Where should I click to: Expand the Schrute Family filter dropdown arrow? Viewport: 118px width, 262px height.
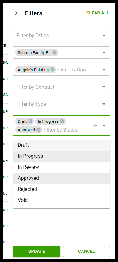104,52
